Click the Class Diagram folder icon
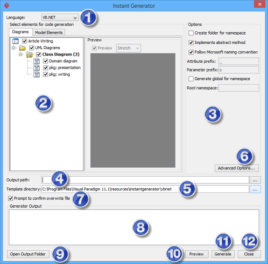268x264 pixels. [x=30, y=54]
